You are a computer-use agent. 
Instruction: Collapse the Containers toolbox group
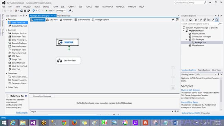coord(7,73)
